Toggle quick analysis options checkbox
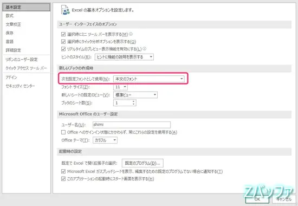Image resolution: width=298 pixels, height=206 pixels. click(x=63, y=42)
